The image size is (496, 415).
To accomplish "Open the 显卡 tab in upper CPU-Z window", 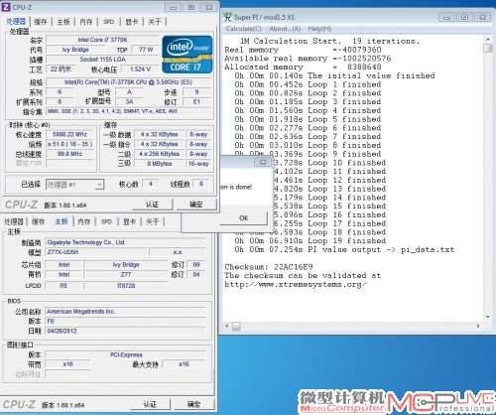I will 131,22.
